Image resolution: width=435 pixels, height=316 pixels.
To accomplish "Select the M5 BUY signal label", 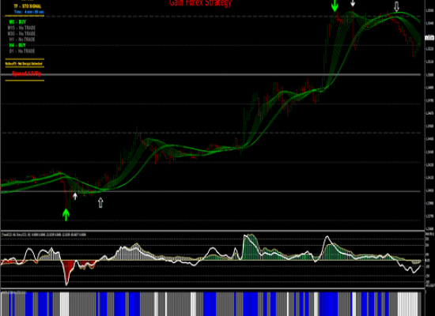I will tap(17, 22).
